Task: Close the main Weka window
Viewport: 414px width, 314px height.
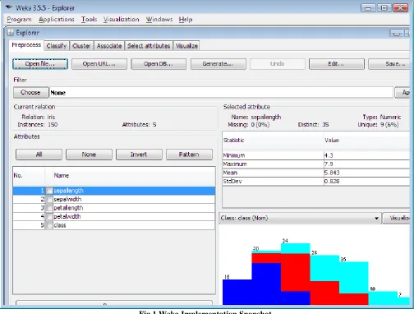Action: (400, 8)
